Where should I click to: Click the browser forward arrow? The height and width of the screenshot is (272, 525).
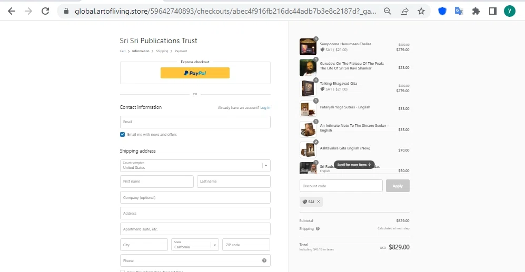(x=28, y=11)
